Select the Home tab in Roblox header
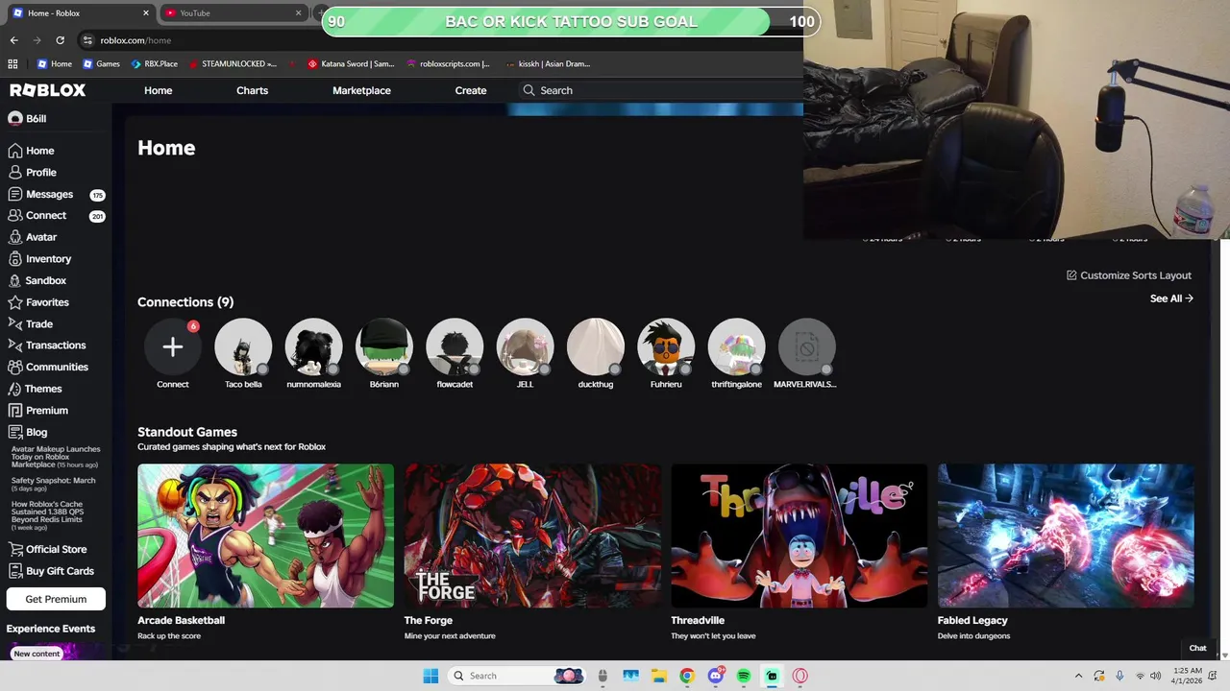The height and width of the screenshot is (691, 1230). pos(159,90)
